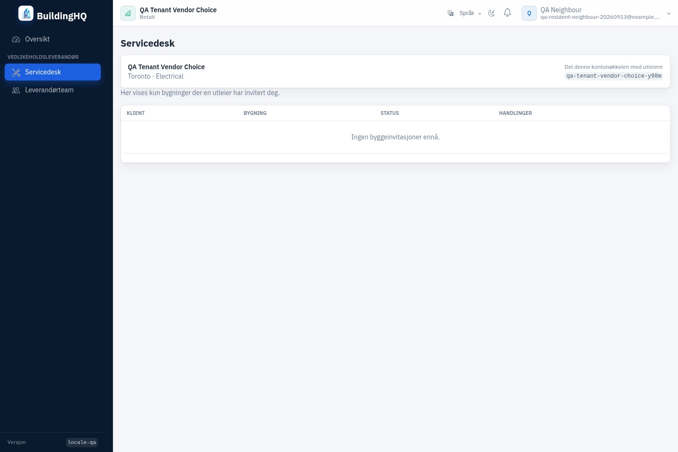678x452 pixels.
Task: Expand the user account menu chevron
Action: (x=669, y=14)
